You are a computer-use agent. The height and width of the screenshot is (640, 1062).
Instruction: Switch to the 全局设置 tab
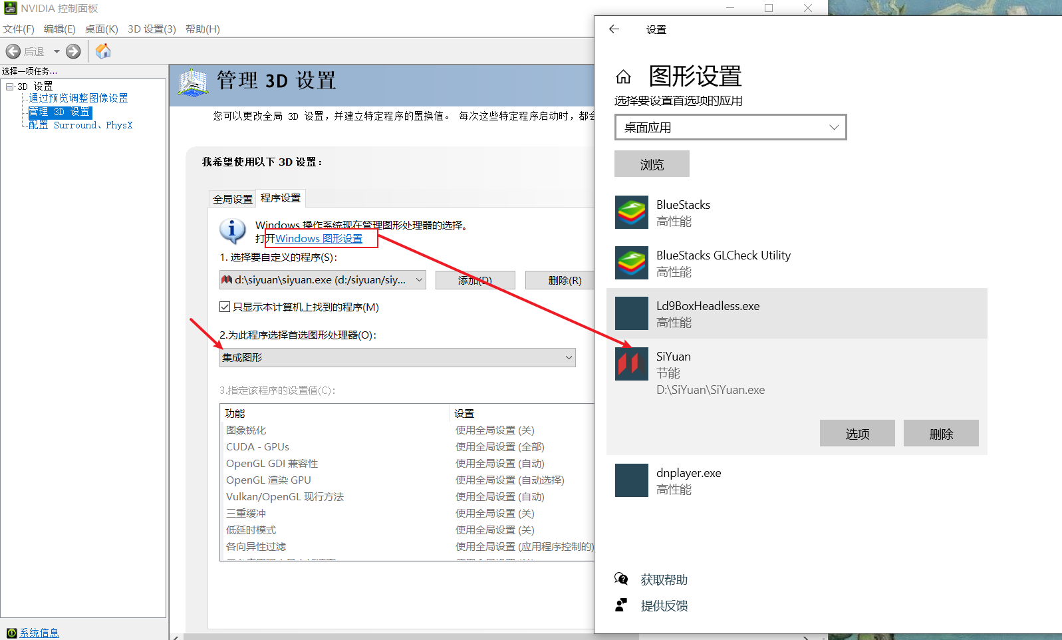(x=233, y=199)
